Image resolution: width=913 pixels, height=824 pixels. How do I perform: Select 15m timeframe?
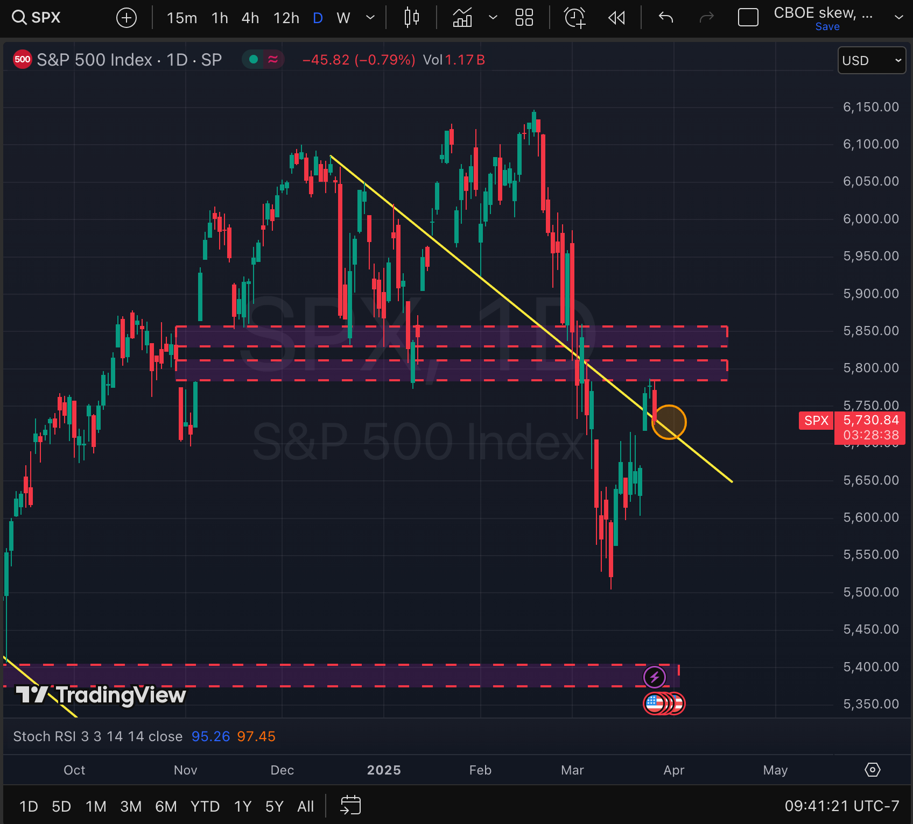[x=182, y=18]
